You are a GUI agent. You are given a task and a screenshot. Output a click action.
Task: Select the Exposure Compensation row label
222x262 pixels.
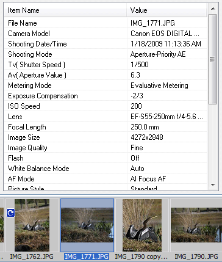[x=43, y=96]
